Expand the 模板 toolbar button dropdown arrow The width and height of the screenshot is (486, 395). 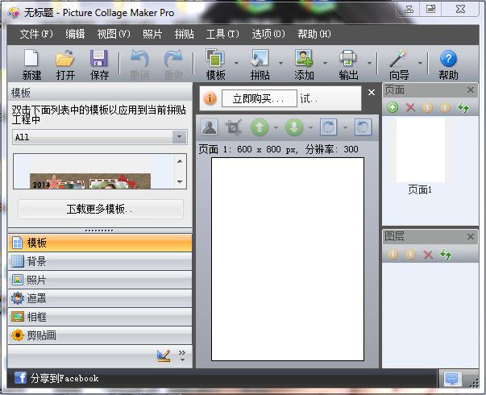[236, 63]
